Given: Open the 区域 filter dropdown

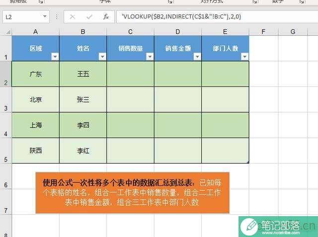Looking at the screenshot, I should coord(55,57).
